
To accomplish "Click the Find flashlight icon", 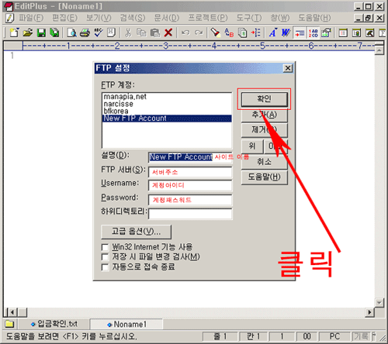I will (x=215, y=33).
